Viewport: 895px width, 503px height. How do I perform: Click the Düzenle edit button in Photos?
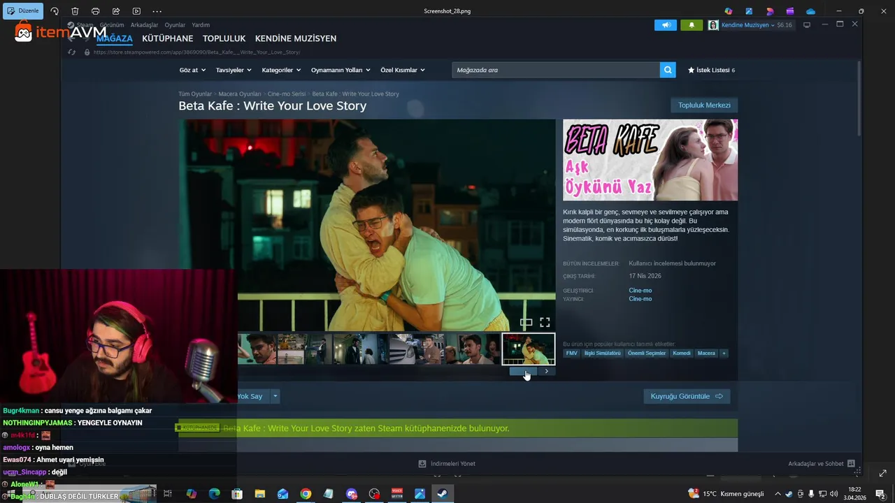(x=24, y=11)
